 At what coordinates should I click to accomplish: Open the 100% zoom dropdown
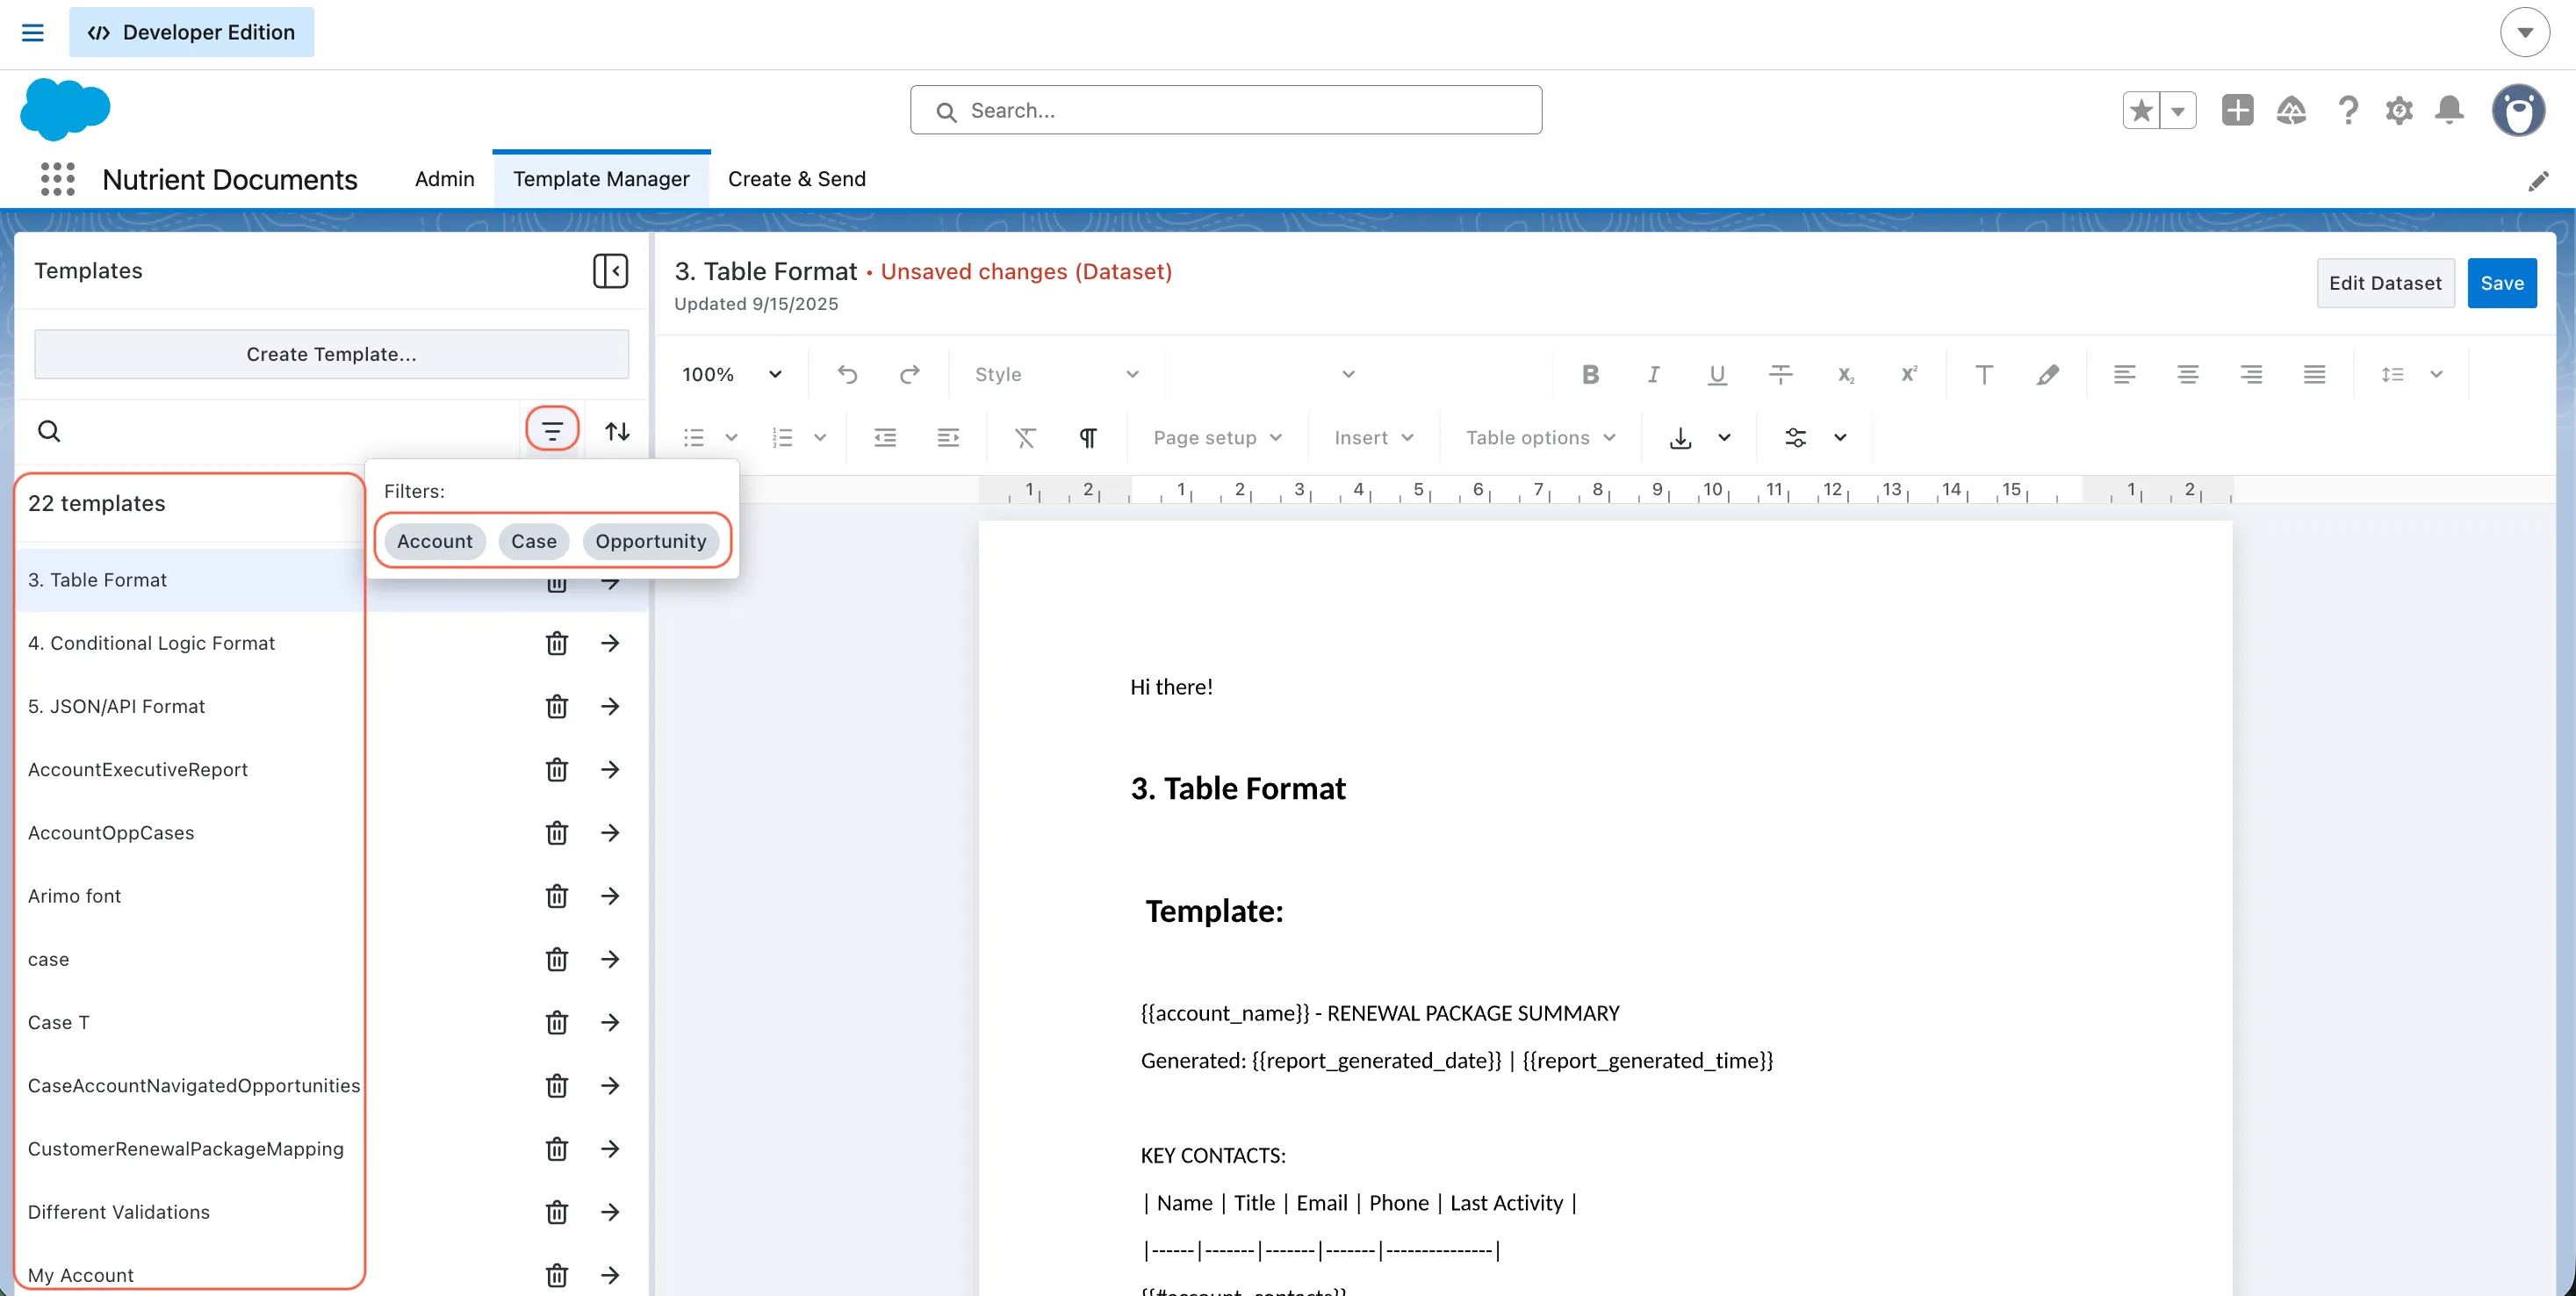[731, 374]
